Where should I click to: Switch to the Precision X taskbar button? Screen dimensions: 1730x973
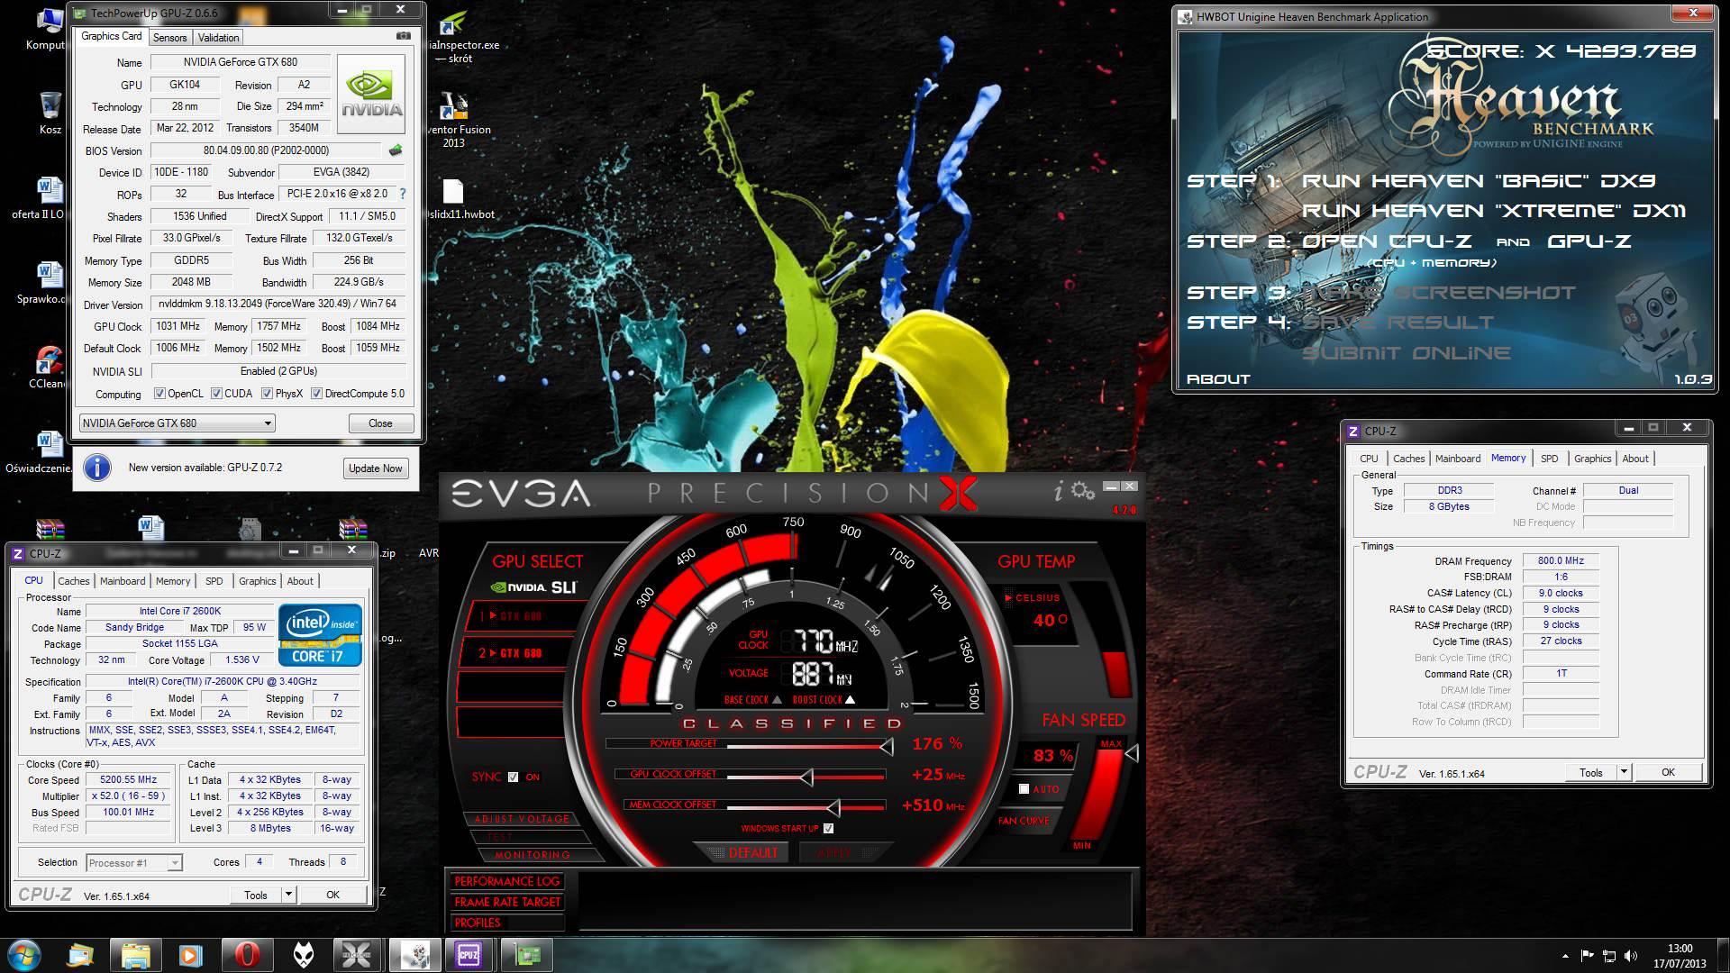point(357,955)
